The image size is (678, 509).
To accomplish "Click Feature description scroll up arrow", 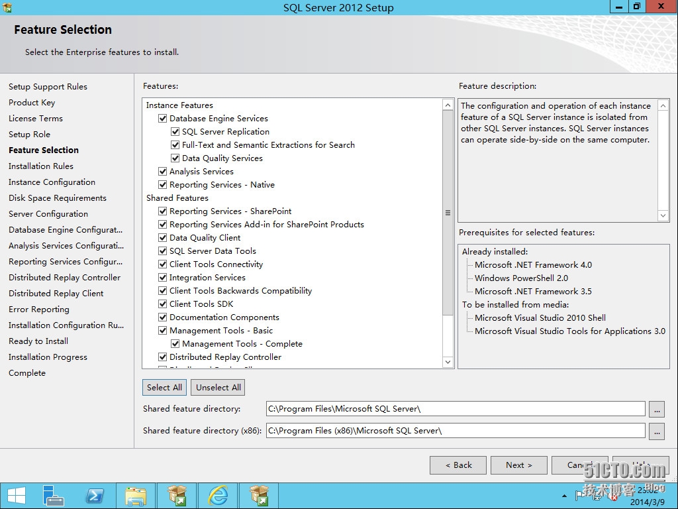I will click(663, 105).
